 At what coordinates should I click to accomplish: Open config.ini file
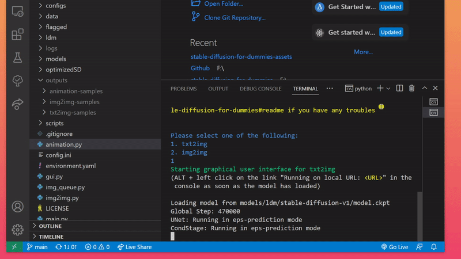point(58,155)
